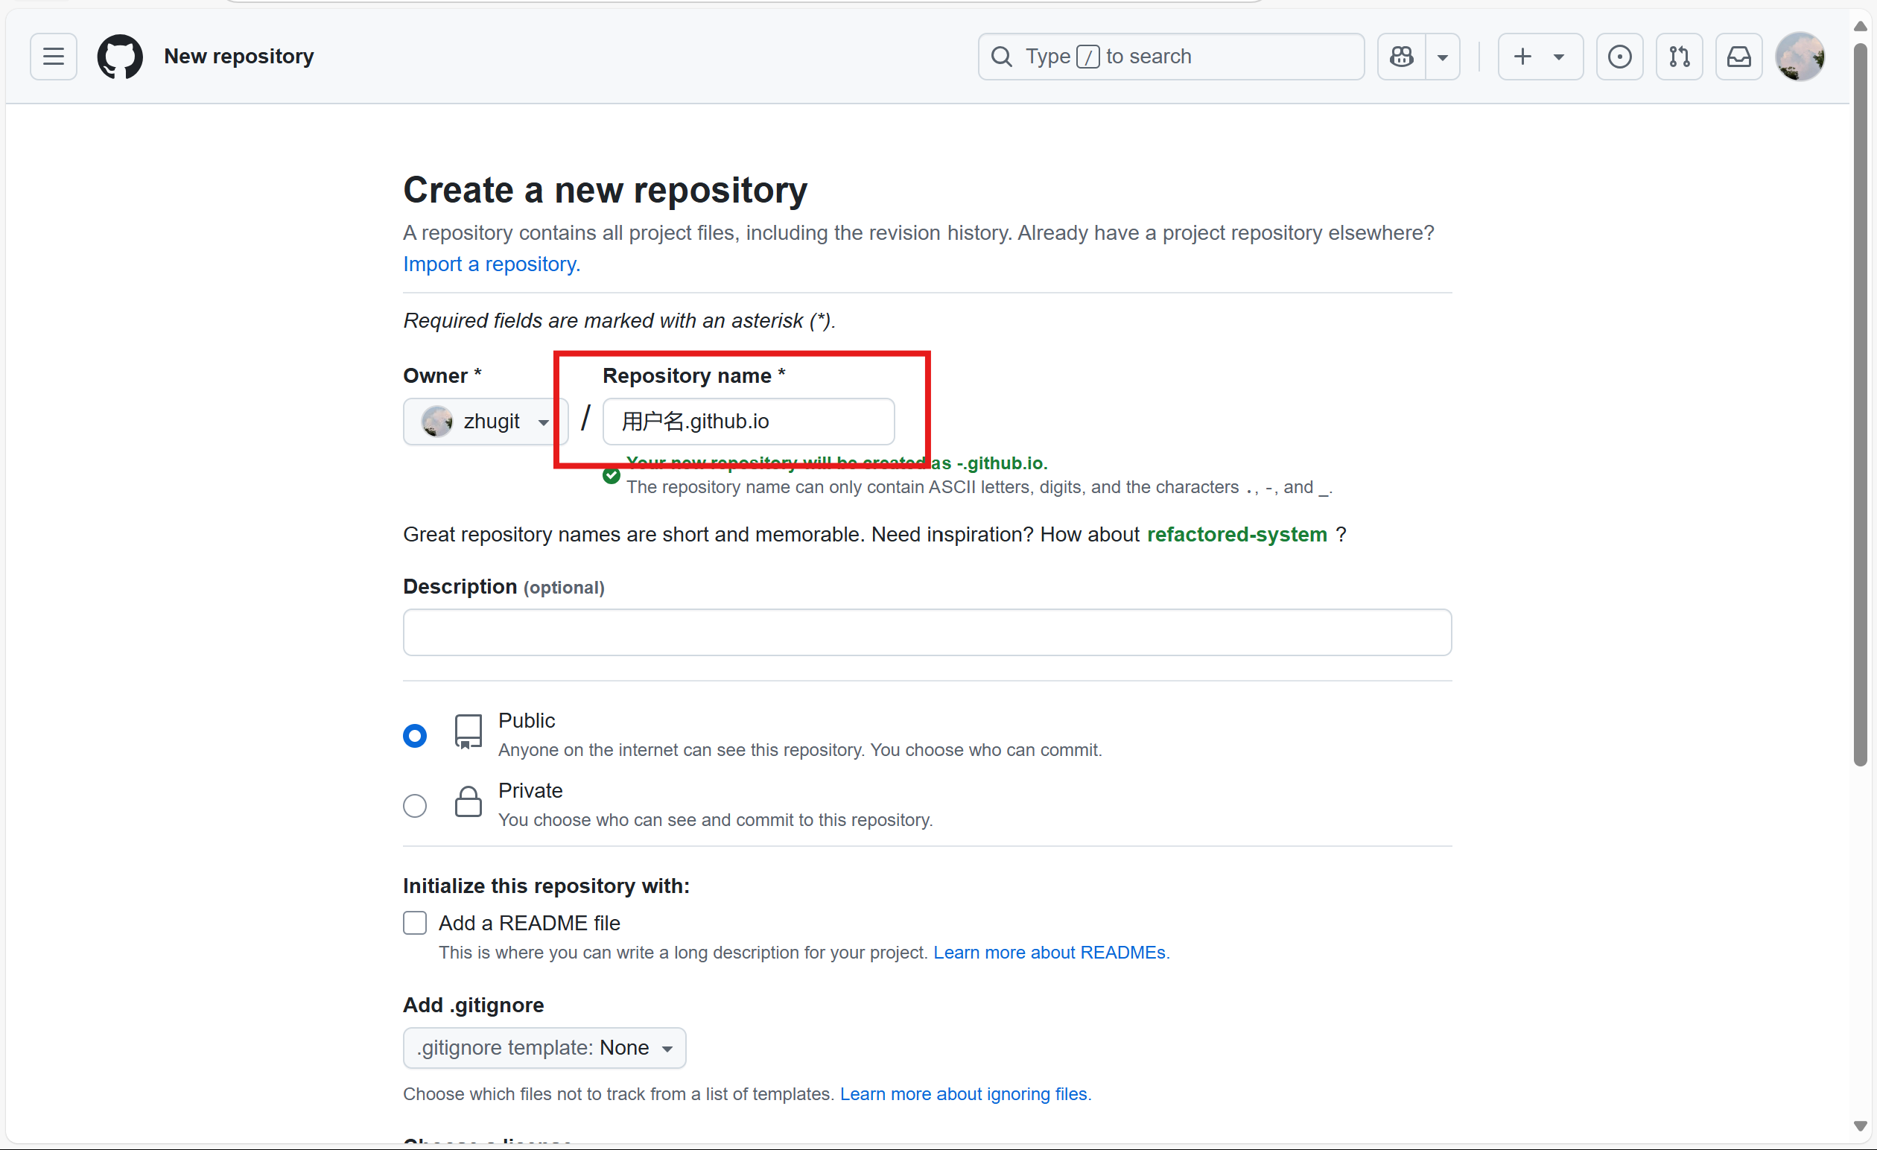Focus the Type / to search box
Screen dimensions: 1877x1150
pyautogui.click(x=1171, y=57)
